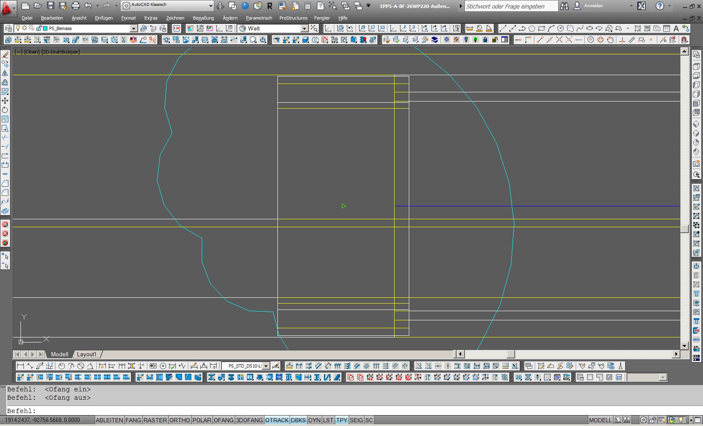Select the Explode tool

pos(5,211)
